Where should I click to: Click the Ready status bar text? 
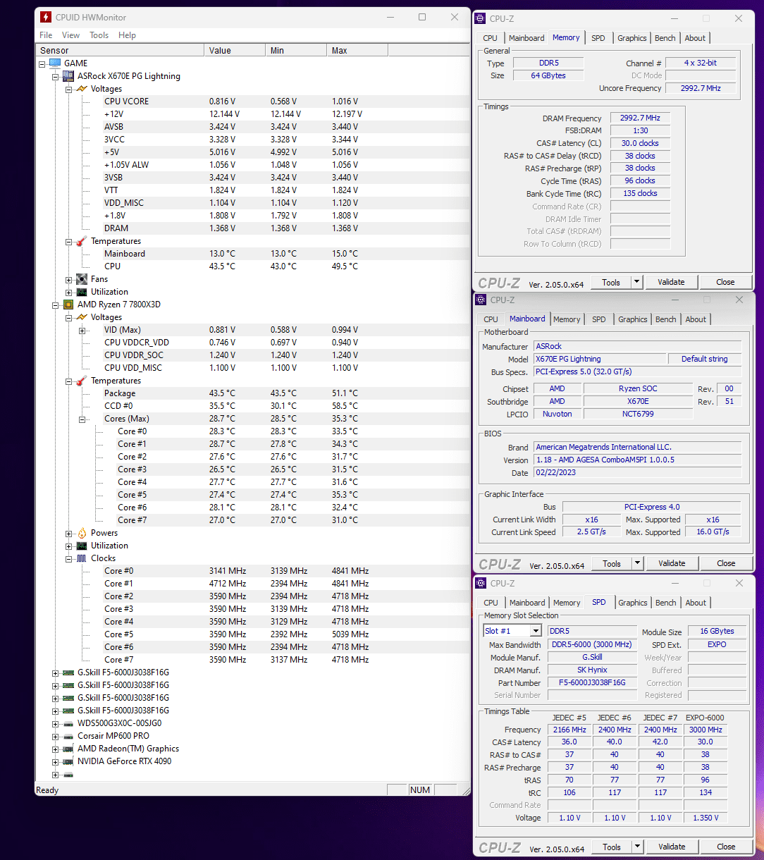(47, 790)
